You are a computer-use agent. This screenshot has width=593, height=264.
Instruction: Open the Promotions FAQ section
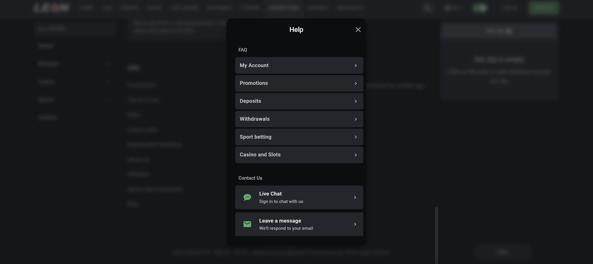coord(299,83)
